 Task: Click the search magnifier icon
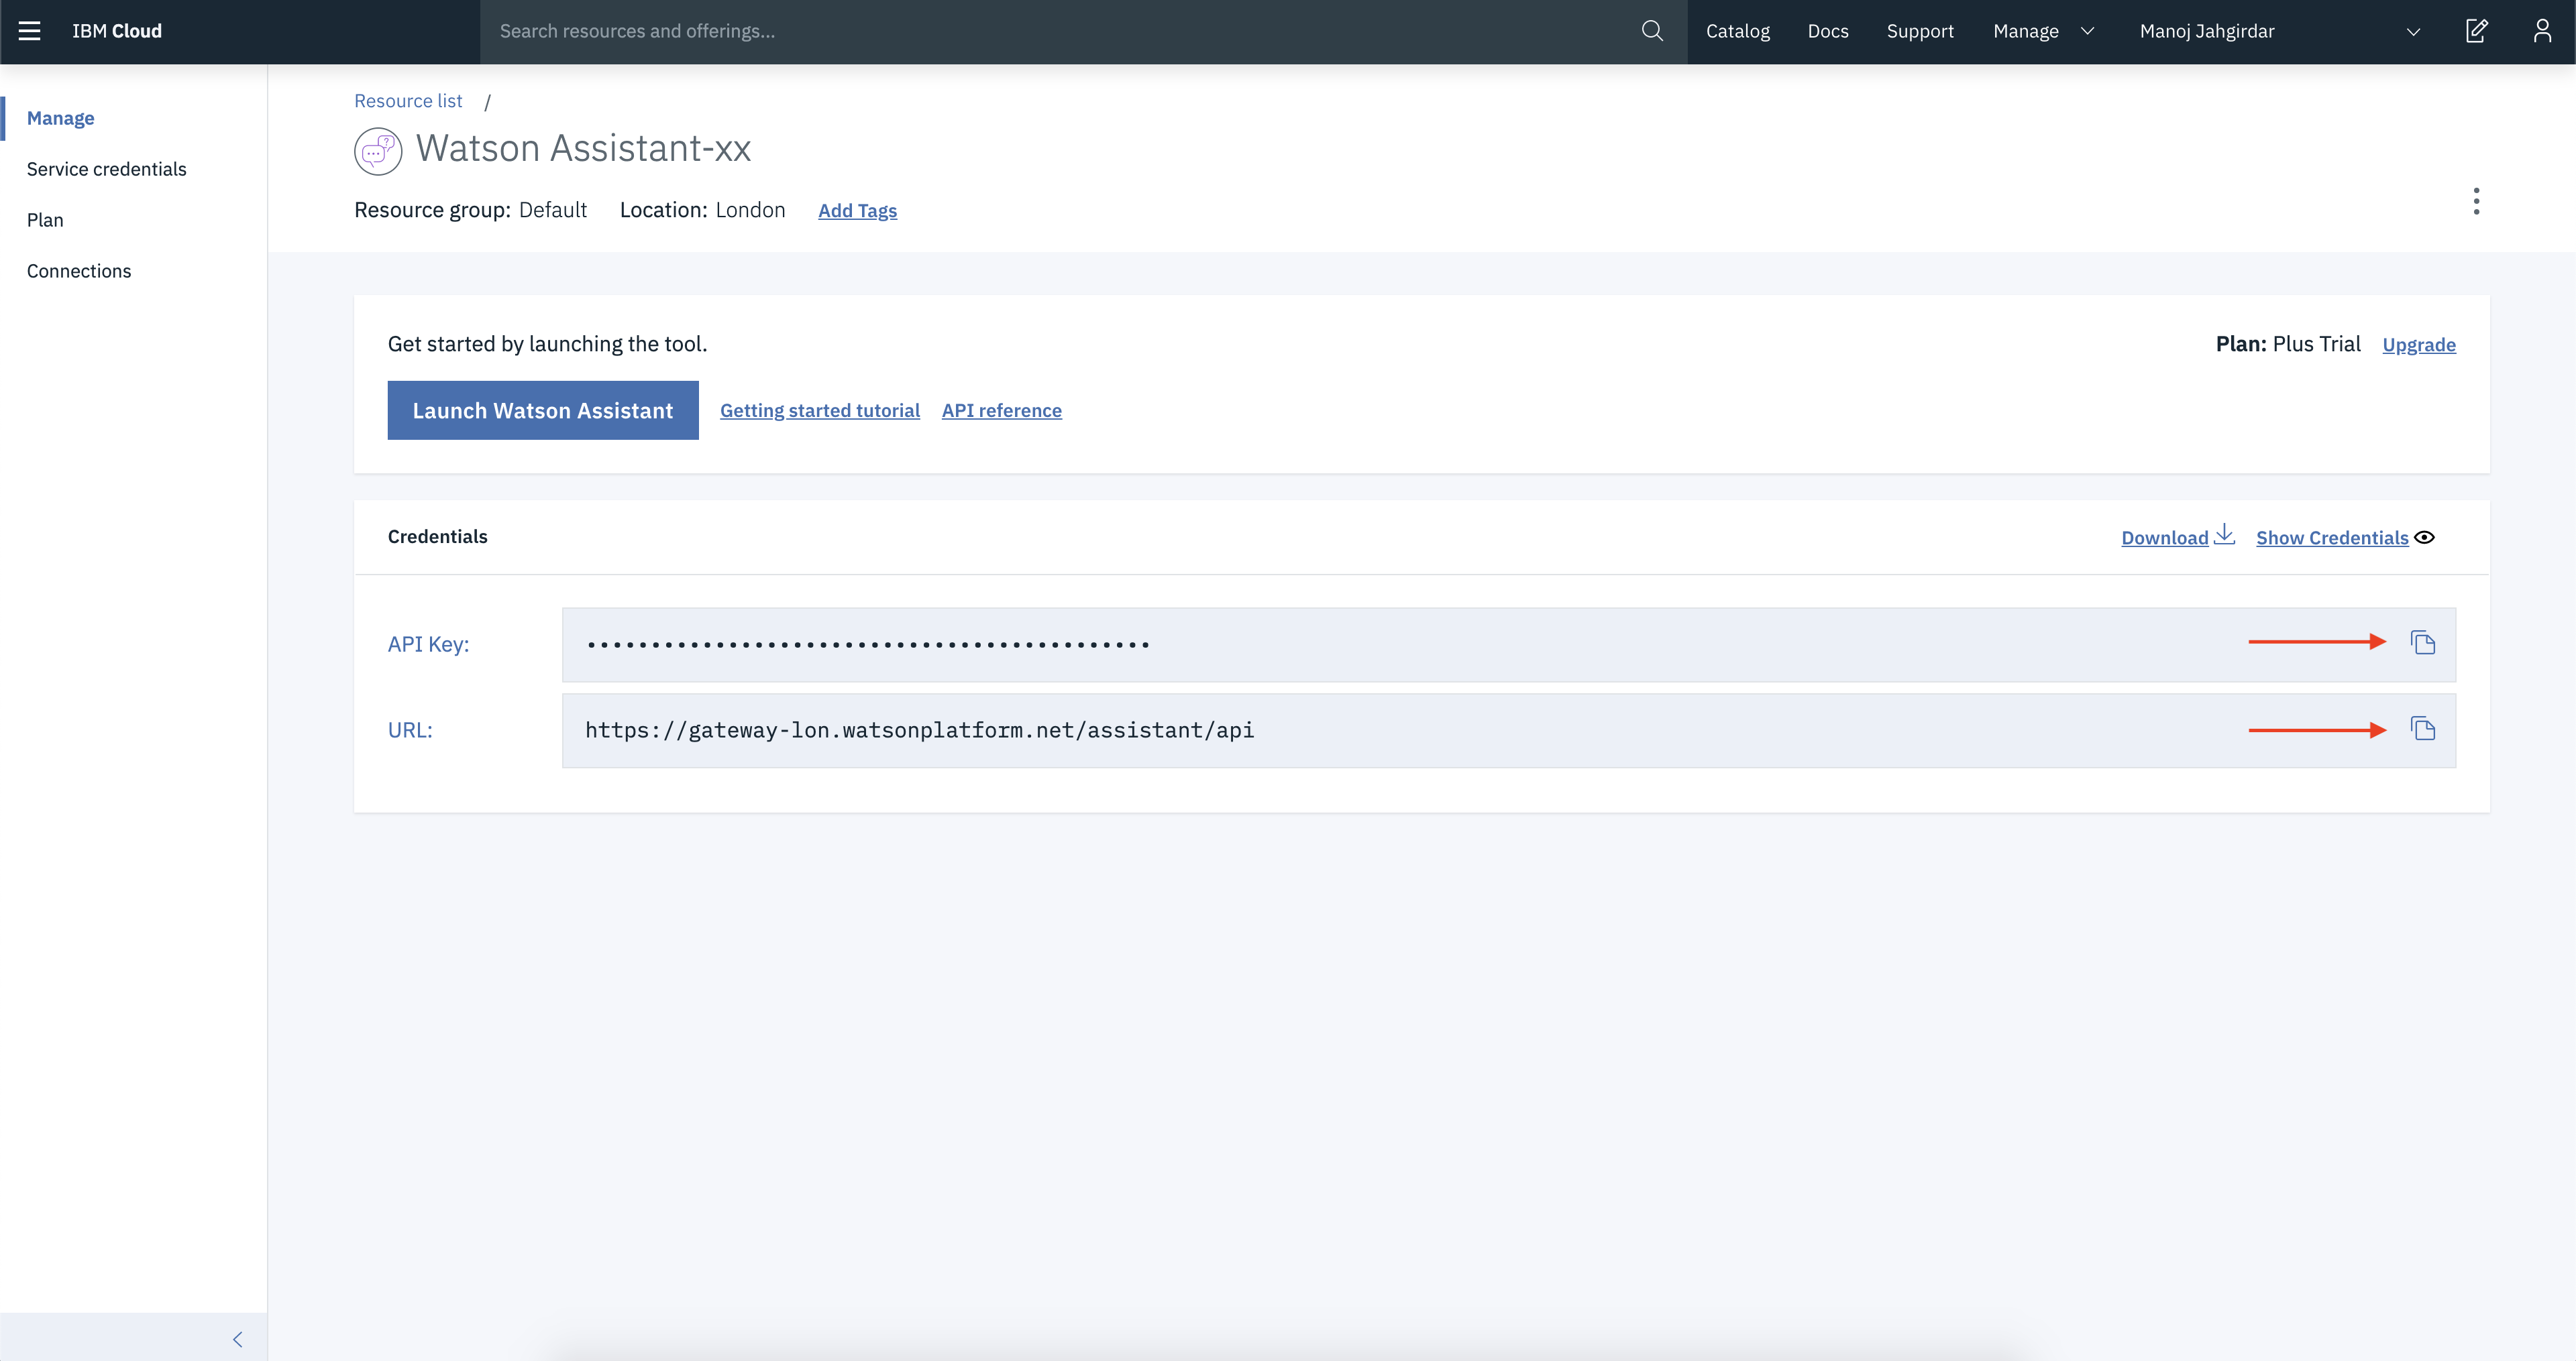point(1652,31)
